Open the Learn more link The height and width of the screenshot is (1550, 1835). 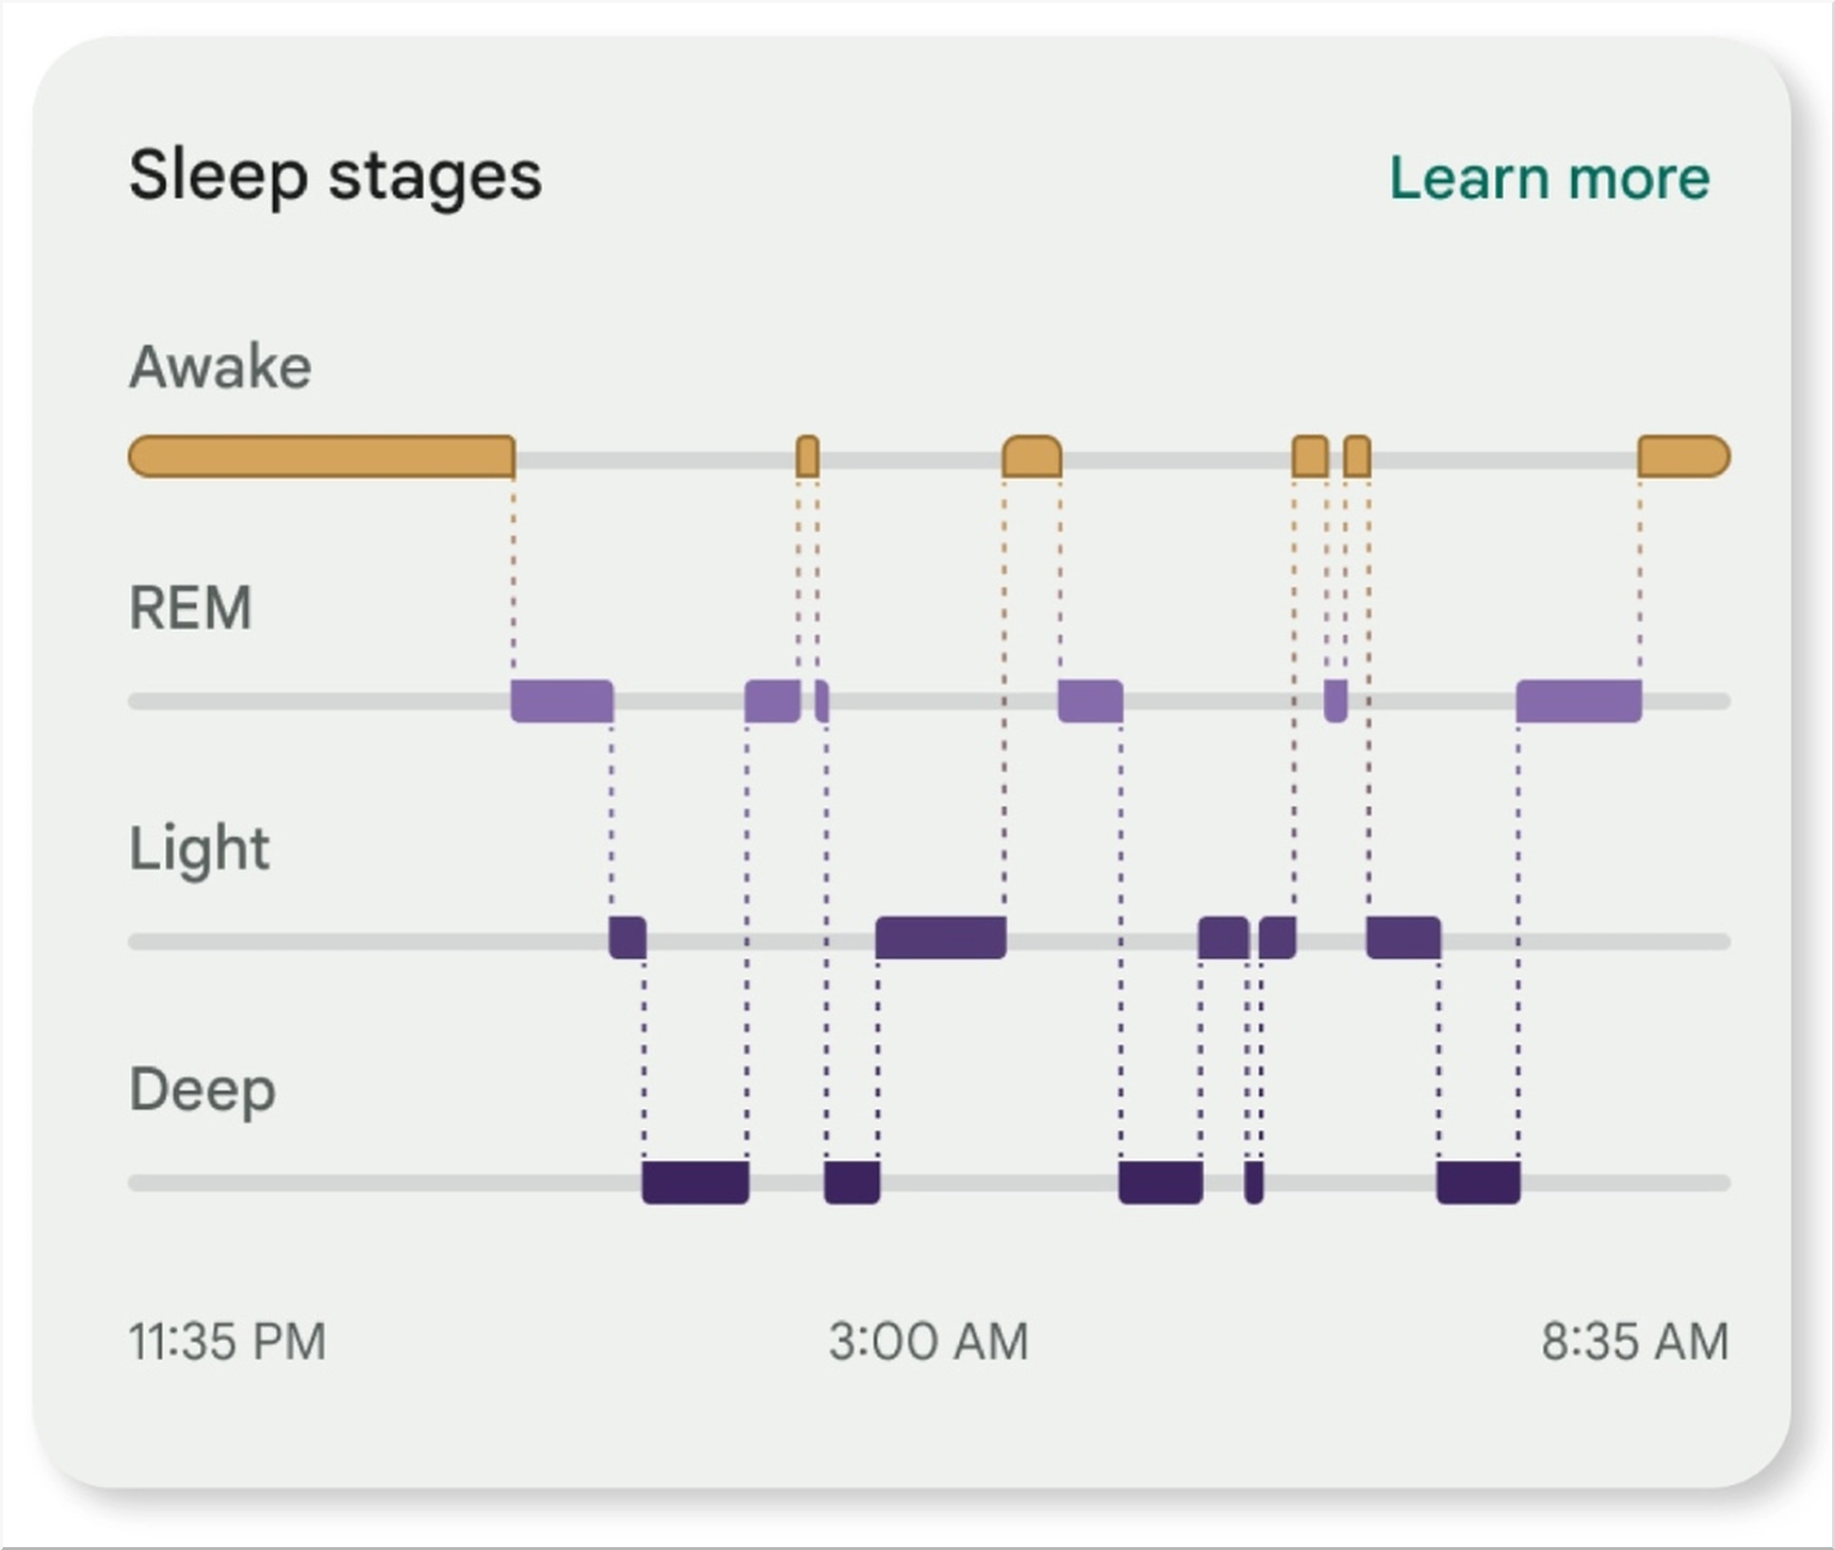1550,178
